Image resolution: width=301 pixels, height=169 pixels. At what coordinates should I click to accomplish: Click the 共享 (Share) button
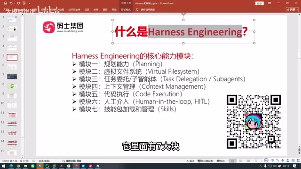tap(292, 9)
